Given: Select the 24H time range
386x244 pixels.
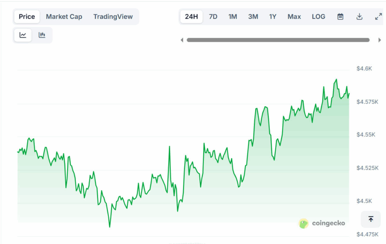Looking at the screenshot, I should 191,17.
